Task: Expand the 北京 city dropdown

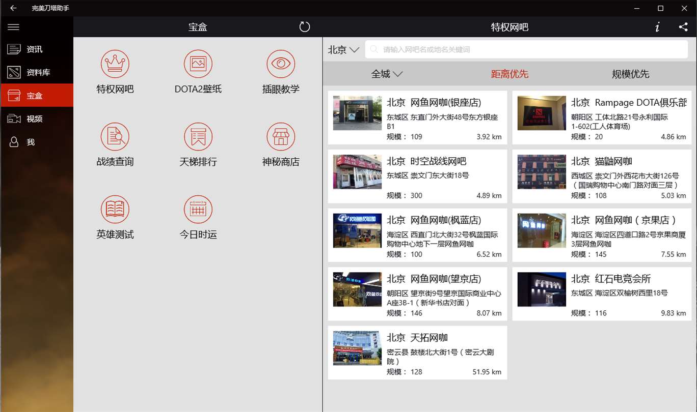Action: [x=344, y=50]
